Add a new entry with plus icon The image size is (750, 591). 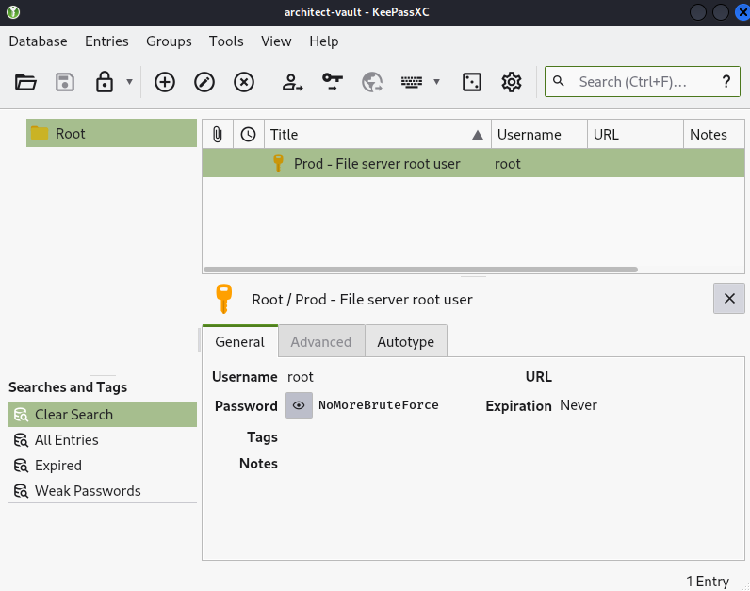point(165,82)
